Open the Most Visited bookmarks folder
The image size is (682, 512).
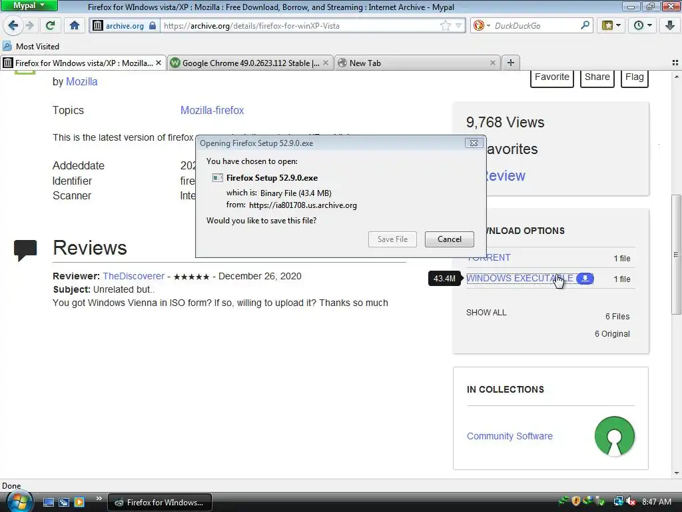click(31, 46)
